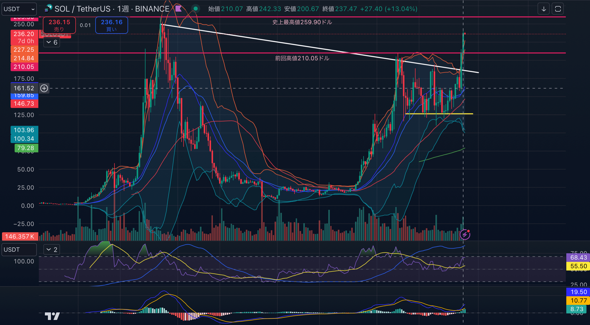The height and width of the screenshot is (325, 590).
Task: Click the purple 68.43 RSI value label
Action: point(578,257)
